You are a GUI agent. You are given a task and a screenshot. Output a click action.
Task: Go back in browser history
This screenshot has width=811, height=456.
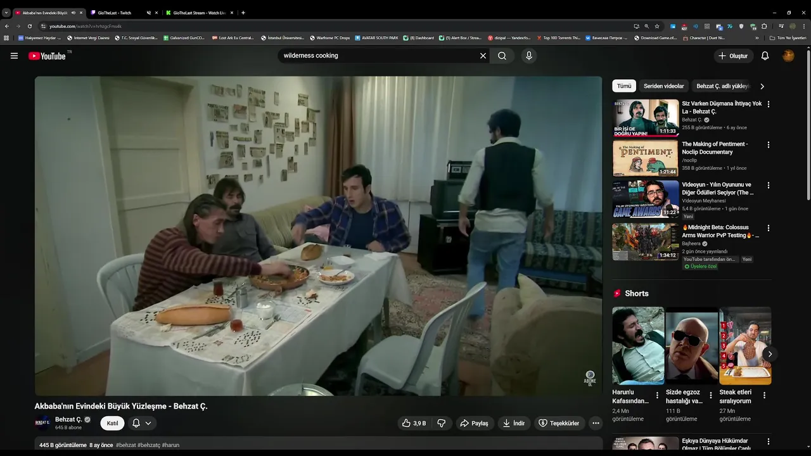click(7, 26)
